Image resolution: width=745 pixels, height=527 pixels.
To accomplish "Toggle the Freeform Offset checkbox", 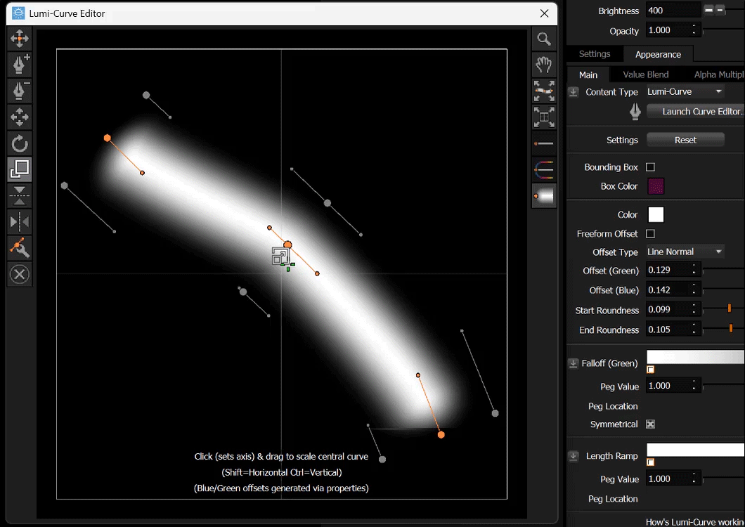I will (650, 233).
